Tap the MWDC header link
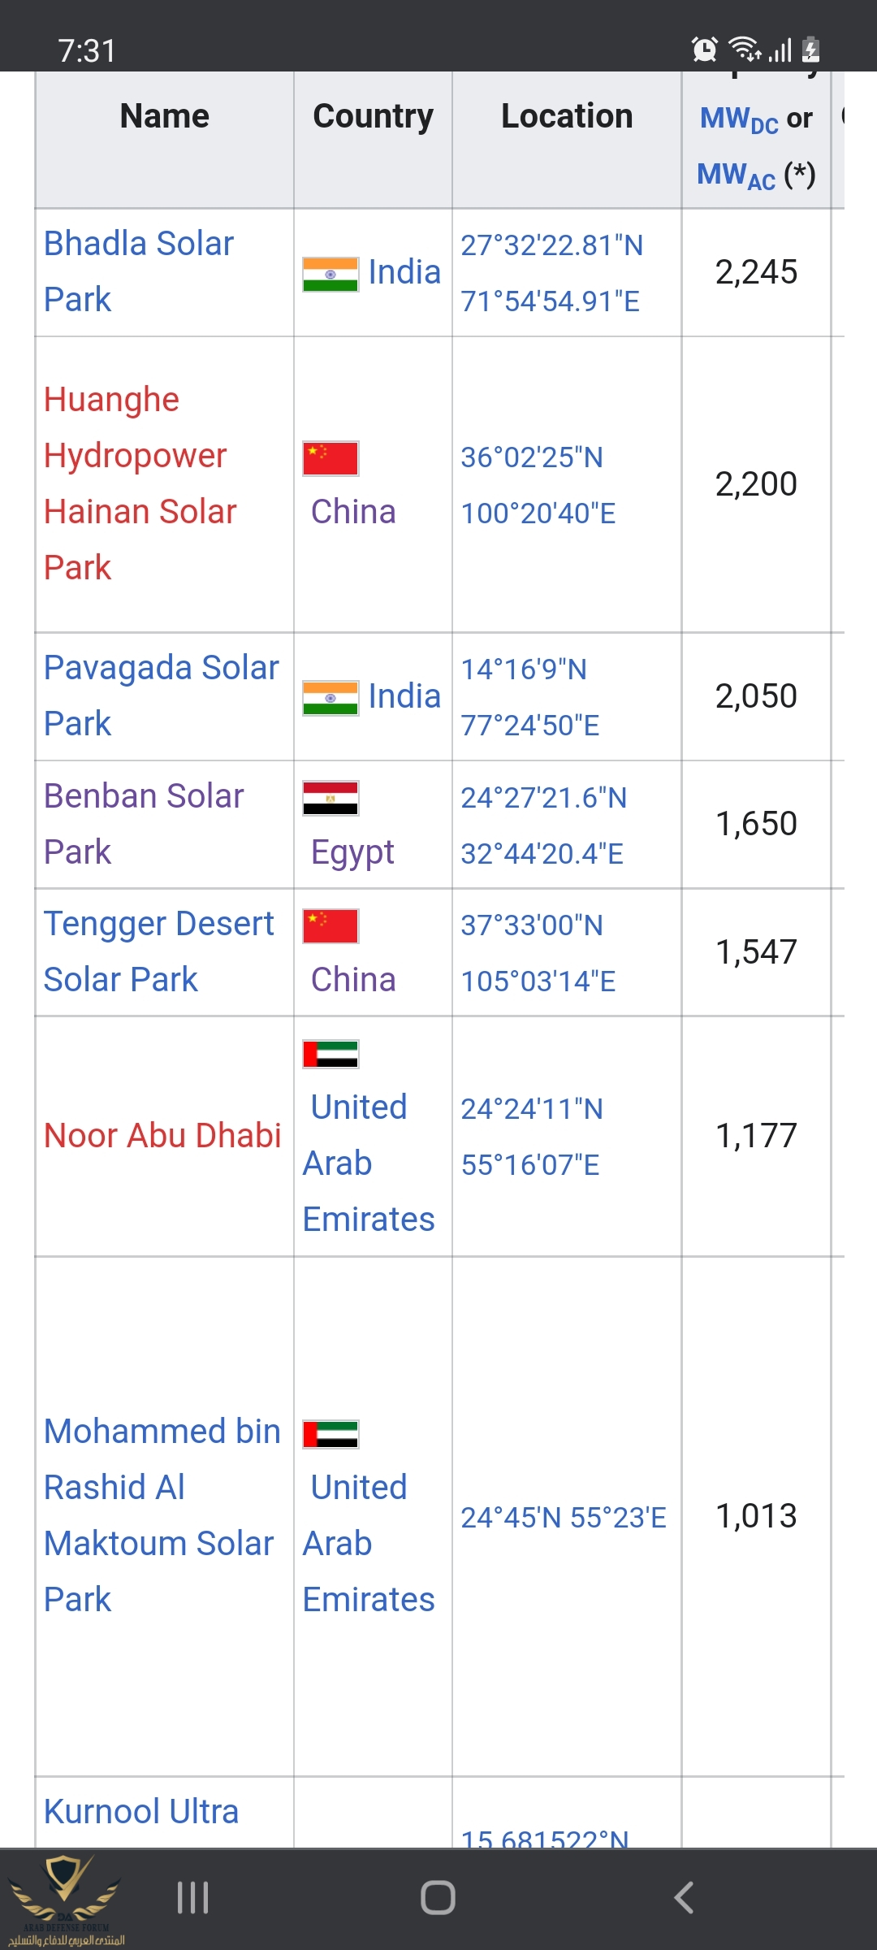The image size is (877, 1950). [x=738, y=119]
